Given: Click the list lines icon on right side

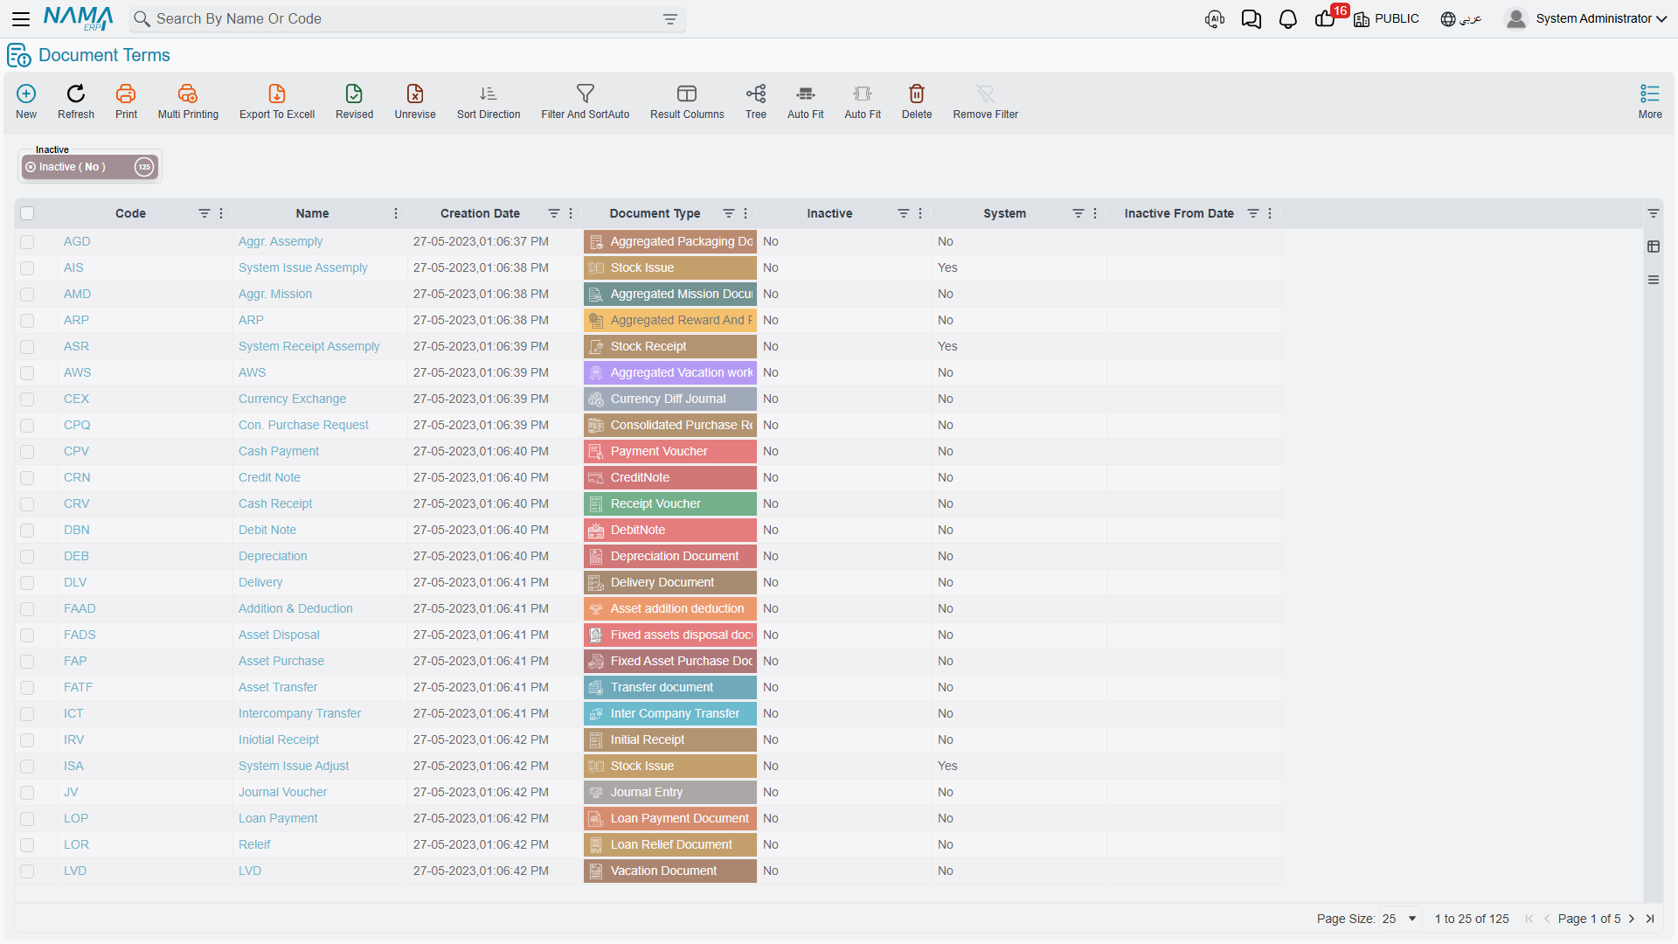Looking at the screenshot, I should 1654,280.
